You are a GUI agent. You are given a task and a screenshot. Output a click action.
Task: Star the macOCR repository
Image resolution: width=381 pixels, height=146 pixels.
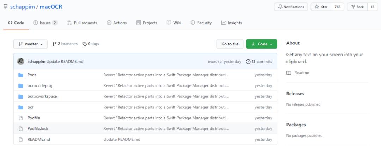tap(321, 7)
